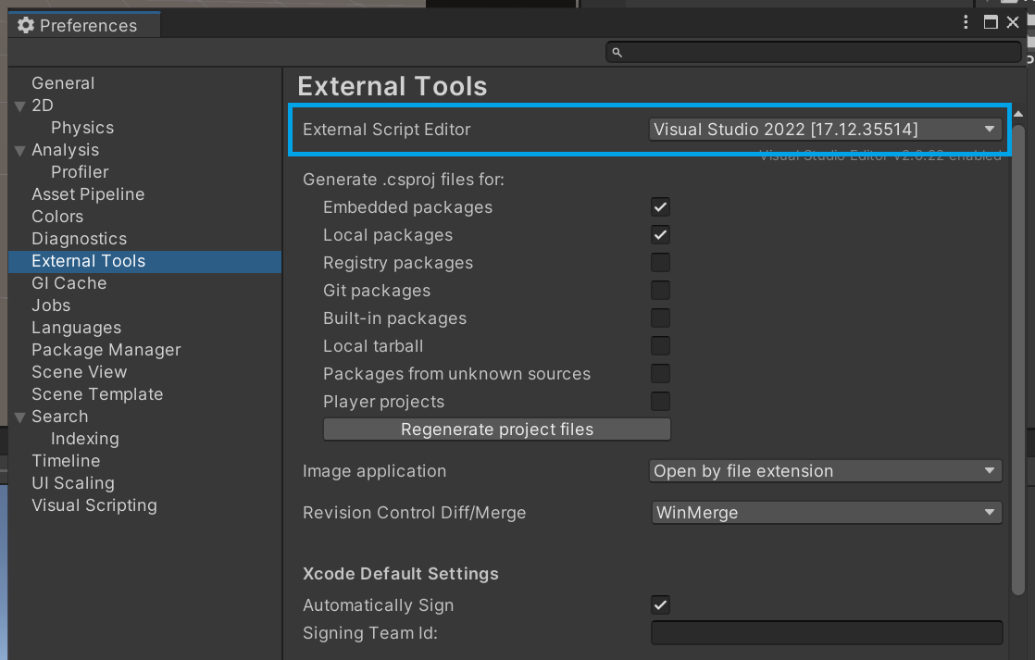Select External Tools in sidebar
The width and height of the screenshot is (1035, 660).
pos(144,261)
